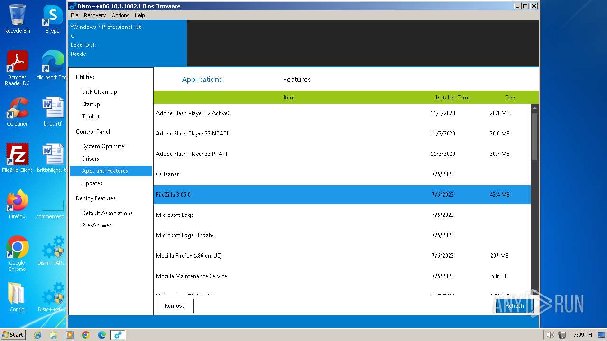Sort by Item column header
This screenshot has height=341, width=607.
click(x=289, y=98)
